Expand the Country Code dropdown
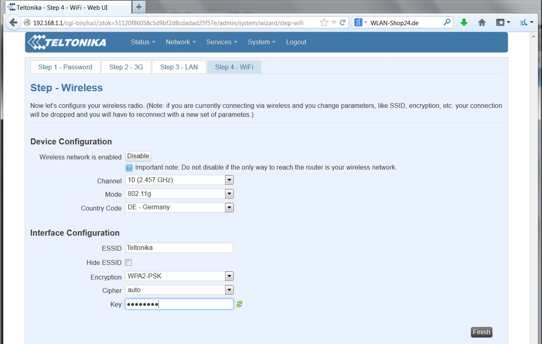Image resolution: width=542 pixels, height=344 pixels. point(179,207)
